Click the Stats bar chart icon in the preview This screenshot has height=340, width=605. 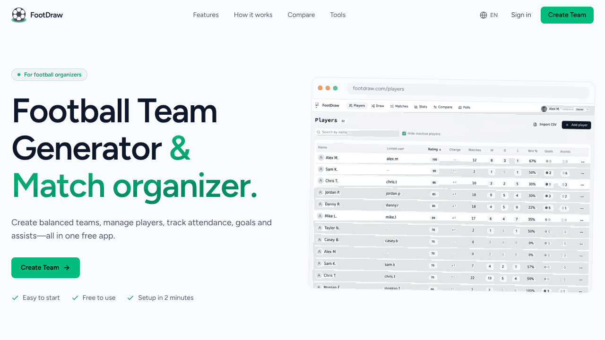click(x=416, y=107)
